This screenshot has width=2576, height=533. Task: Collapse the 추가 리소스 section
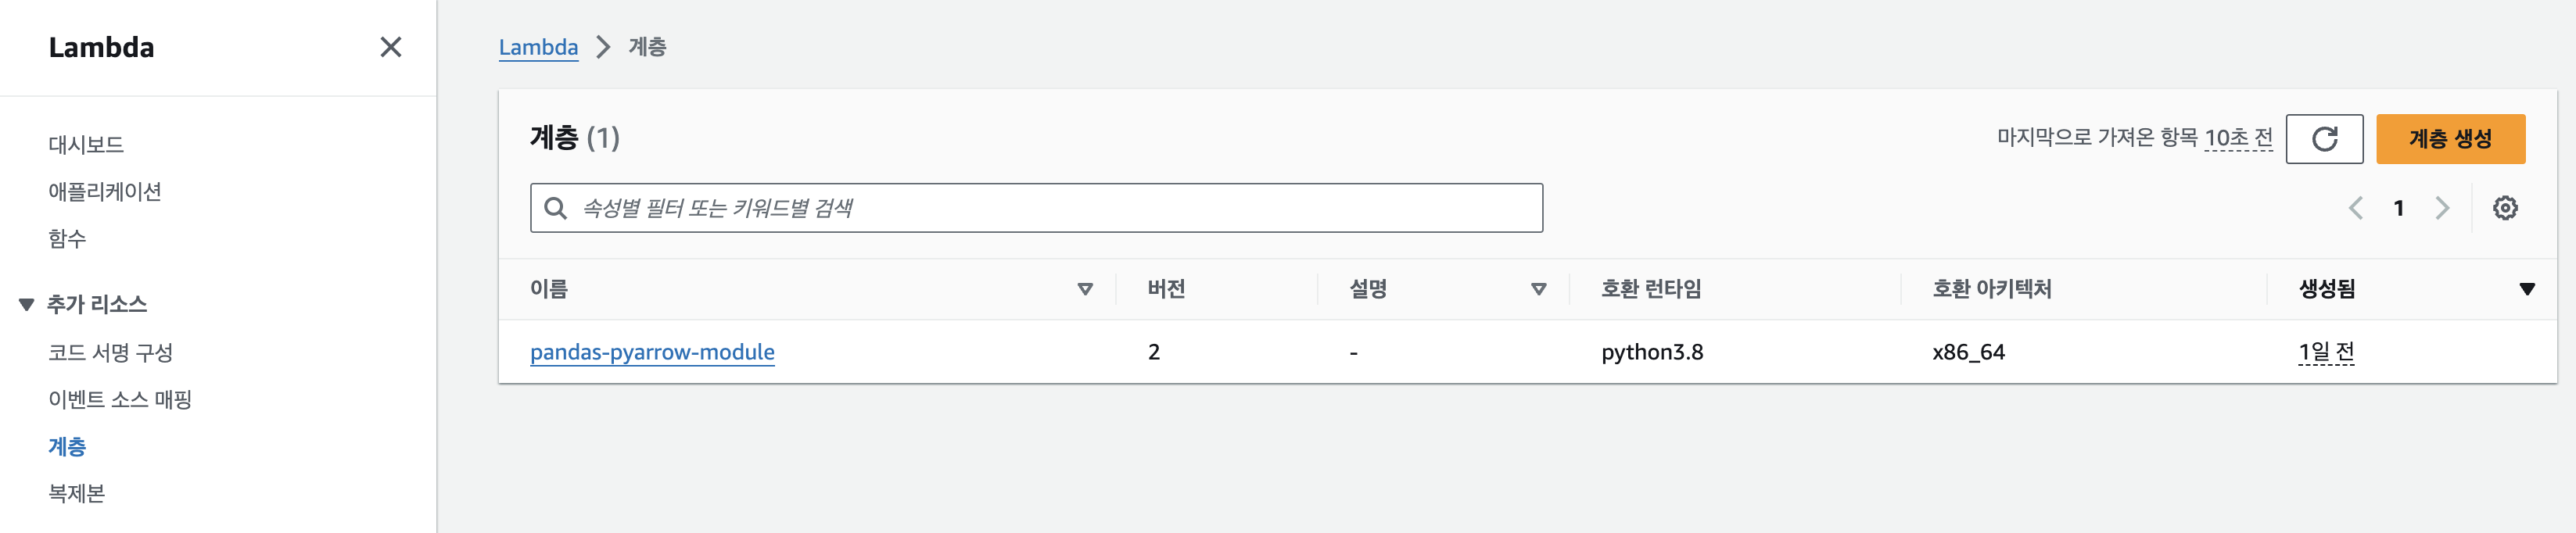(x=27, y=304)
